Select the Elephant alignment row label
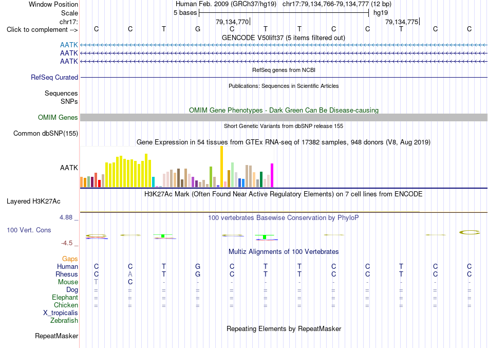 (x=65, y=297)
